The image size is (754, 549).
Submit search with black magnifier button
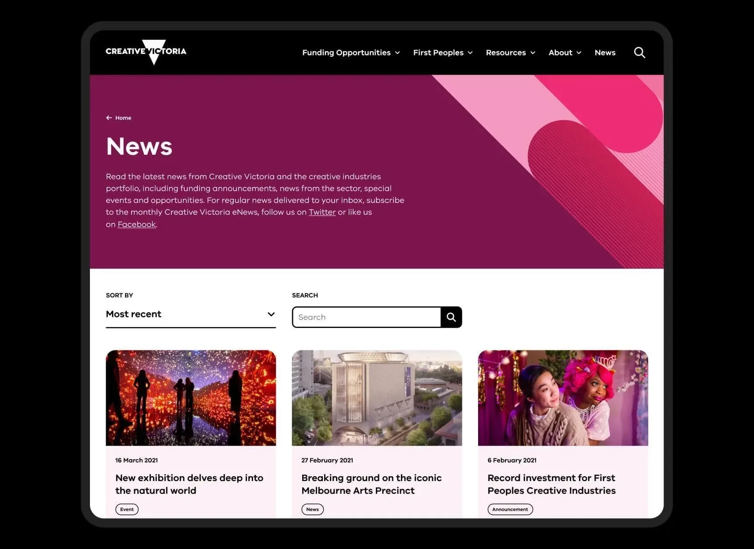coord(451,317)
